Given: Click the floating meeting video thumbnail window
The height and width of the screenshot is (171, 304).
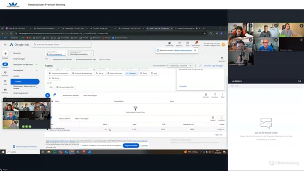Looking at the screenshot, I should coord(27,114).
